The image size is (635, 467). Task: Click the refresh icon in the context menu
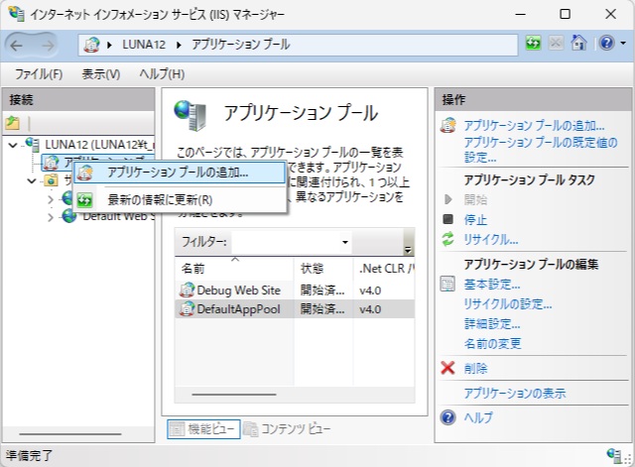[84, 200]
